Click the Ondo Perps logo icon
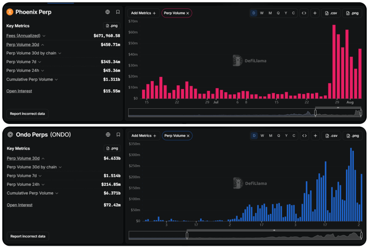This screenshot has width=369, height=248. click(x=10, y=135)
